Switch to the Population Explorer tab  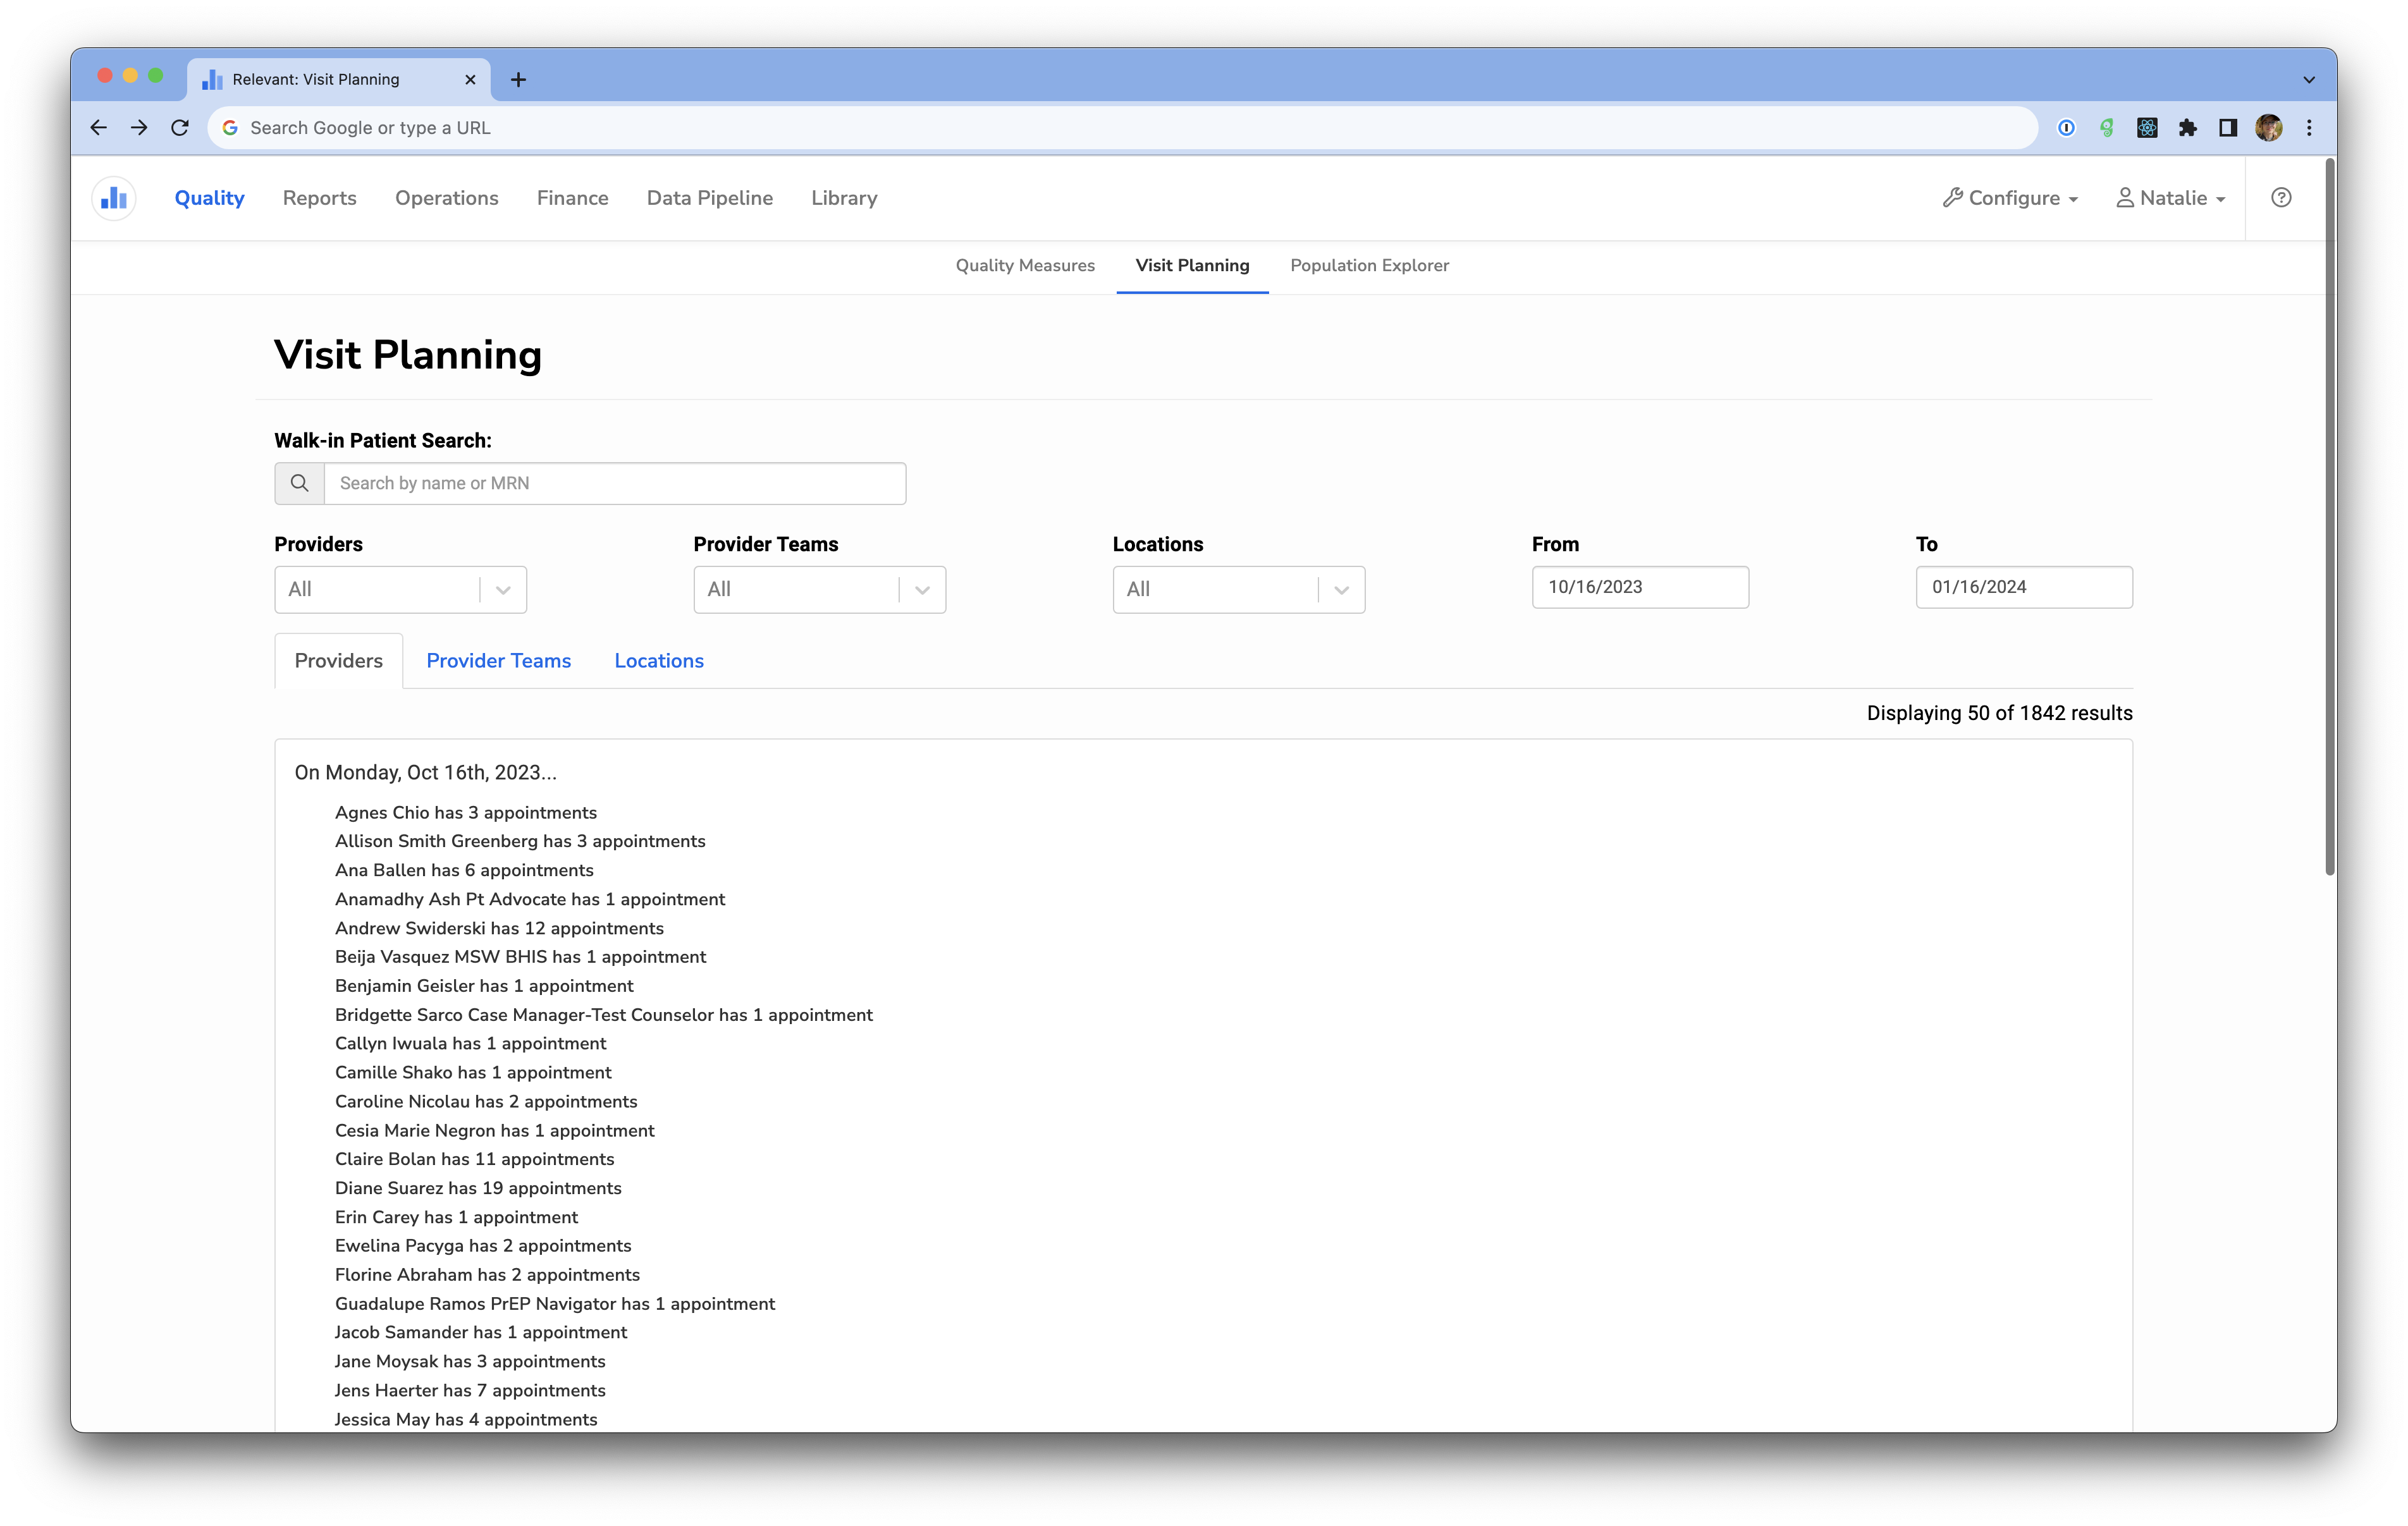1369,266
